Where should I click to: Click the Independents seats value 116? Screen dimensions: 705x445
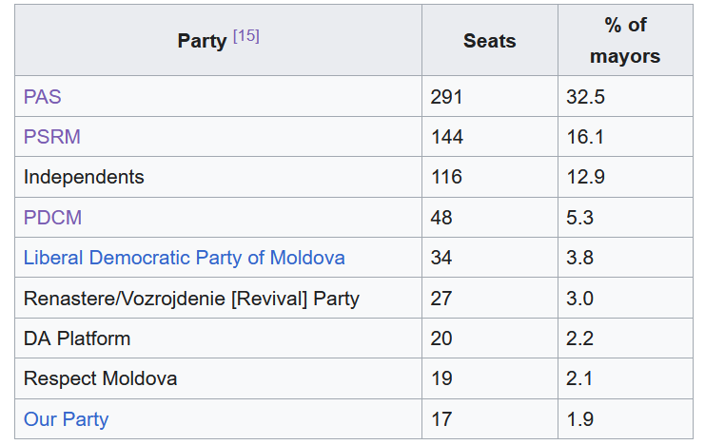[447, 177]
